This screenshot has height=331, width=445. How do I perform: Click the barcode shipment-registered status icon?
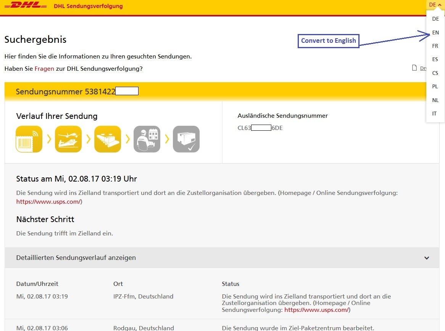29,139
